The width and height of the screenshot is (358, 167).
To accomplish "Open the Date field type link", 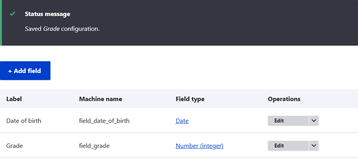I will (x=182, y=121).
